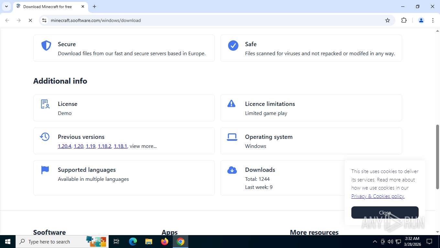Bookmark this page with the star icon
Image resolution: width=440 pixels, height=248 pixels.
coord(388,20)
